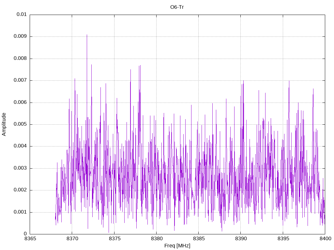Click the 0 y-axis tick label
This screenshot has height=250, width=334.
[25, 234]
